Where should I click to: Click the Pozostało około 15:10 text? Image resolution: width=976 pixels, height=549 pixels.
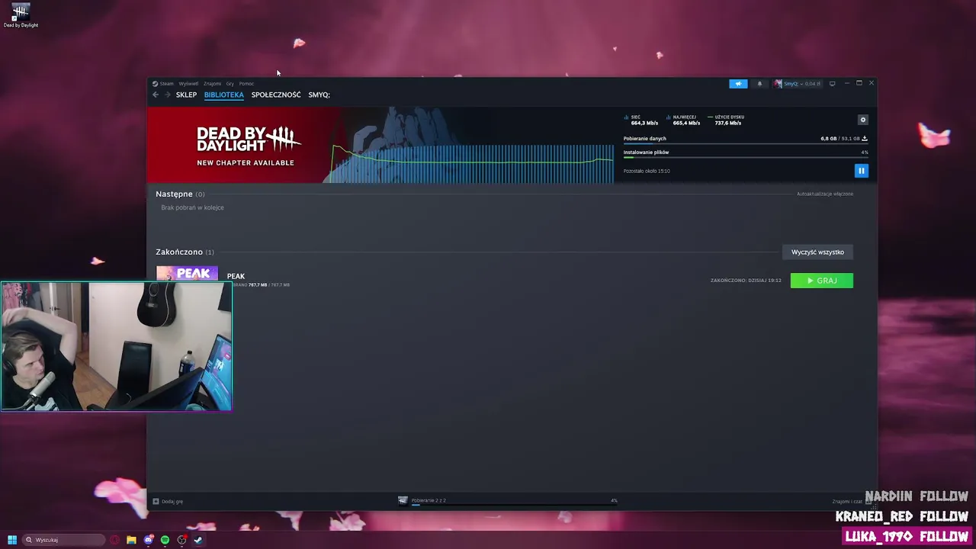647,171
